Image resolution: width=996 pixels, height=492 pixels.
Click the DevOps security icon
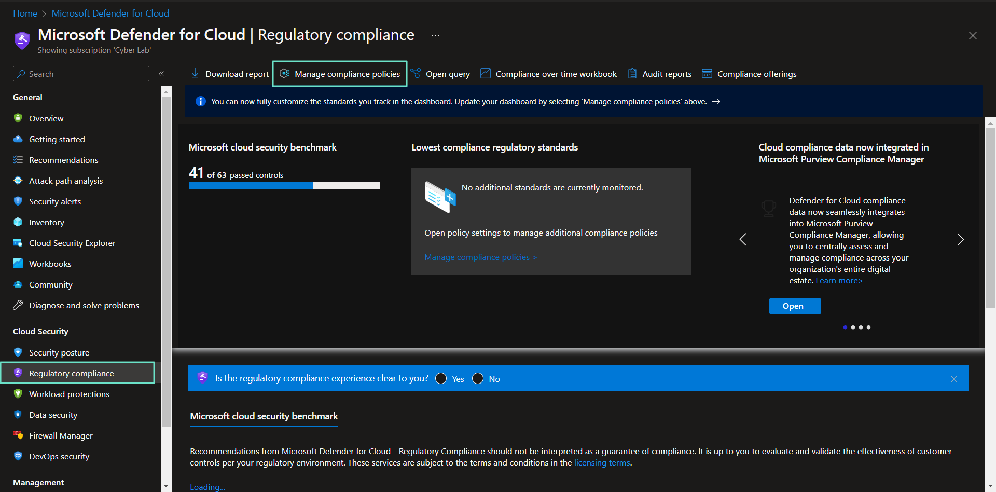pyautogui.click(x=18, y=456)
